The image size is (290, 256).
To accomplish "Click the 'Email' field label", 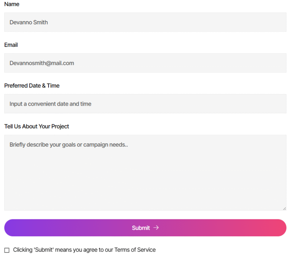I will pyautogui.click(x=11, y=45).
